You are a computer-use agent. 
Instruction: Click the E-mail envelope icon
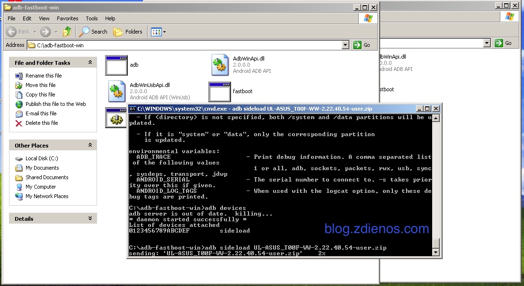tap(19, 113)
